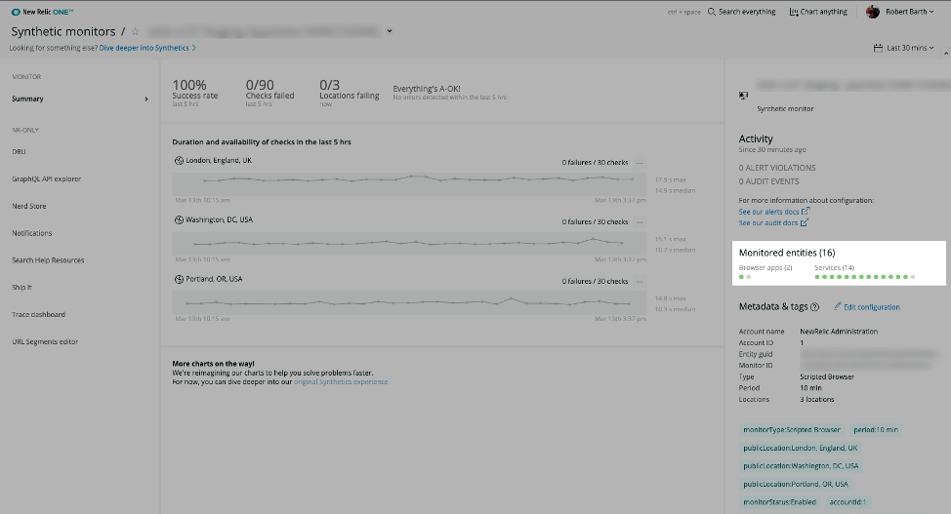Click the Edit configuration link

[x=872, y=307]
